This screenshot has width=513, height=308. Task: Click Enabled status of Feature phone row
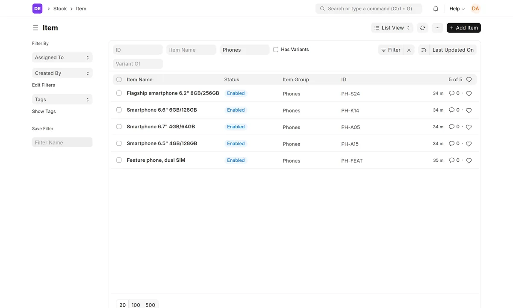click(x=236, y=160)
